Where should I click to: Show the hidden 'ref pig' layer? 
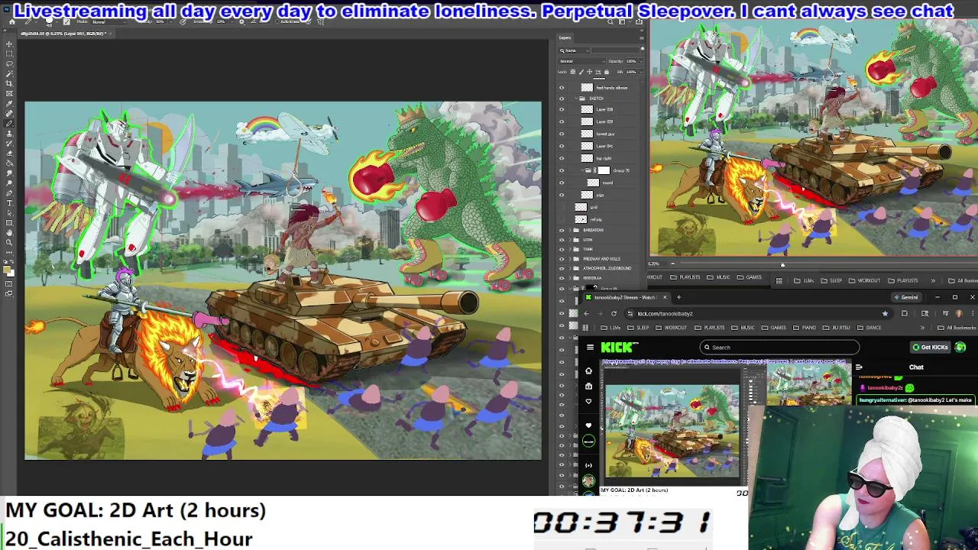point(562,219)
